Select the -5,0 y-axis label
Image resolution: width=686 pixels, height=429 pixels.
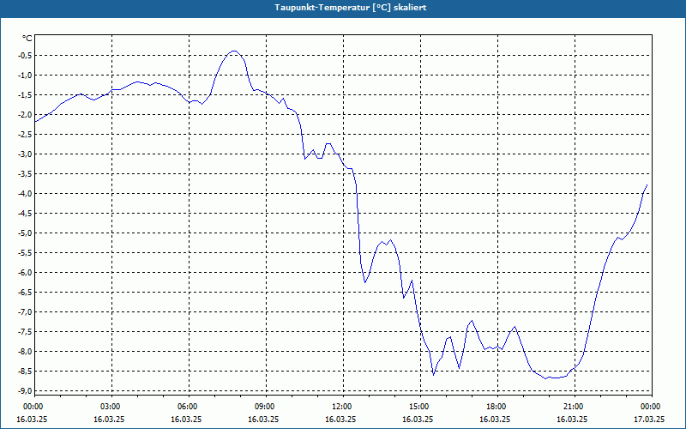pyautogui.click(x=25, y=233)
